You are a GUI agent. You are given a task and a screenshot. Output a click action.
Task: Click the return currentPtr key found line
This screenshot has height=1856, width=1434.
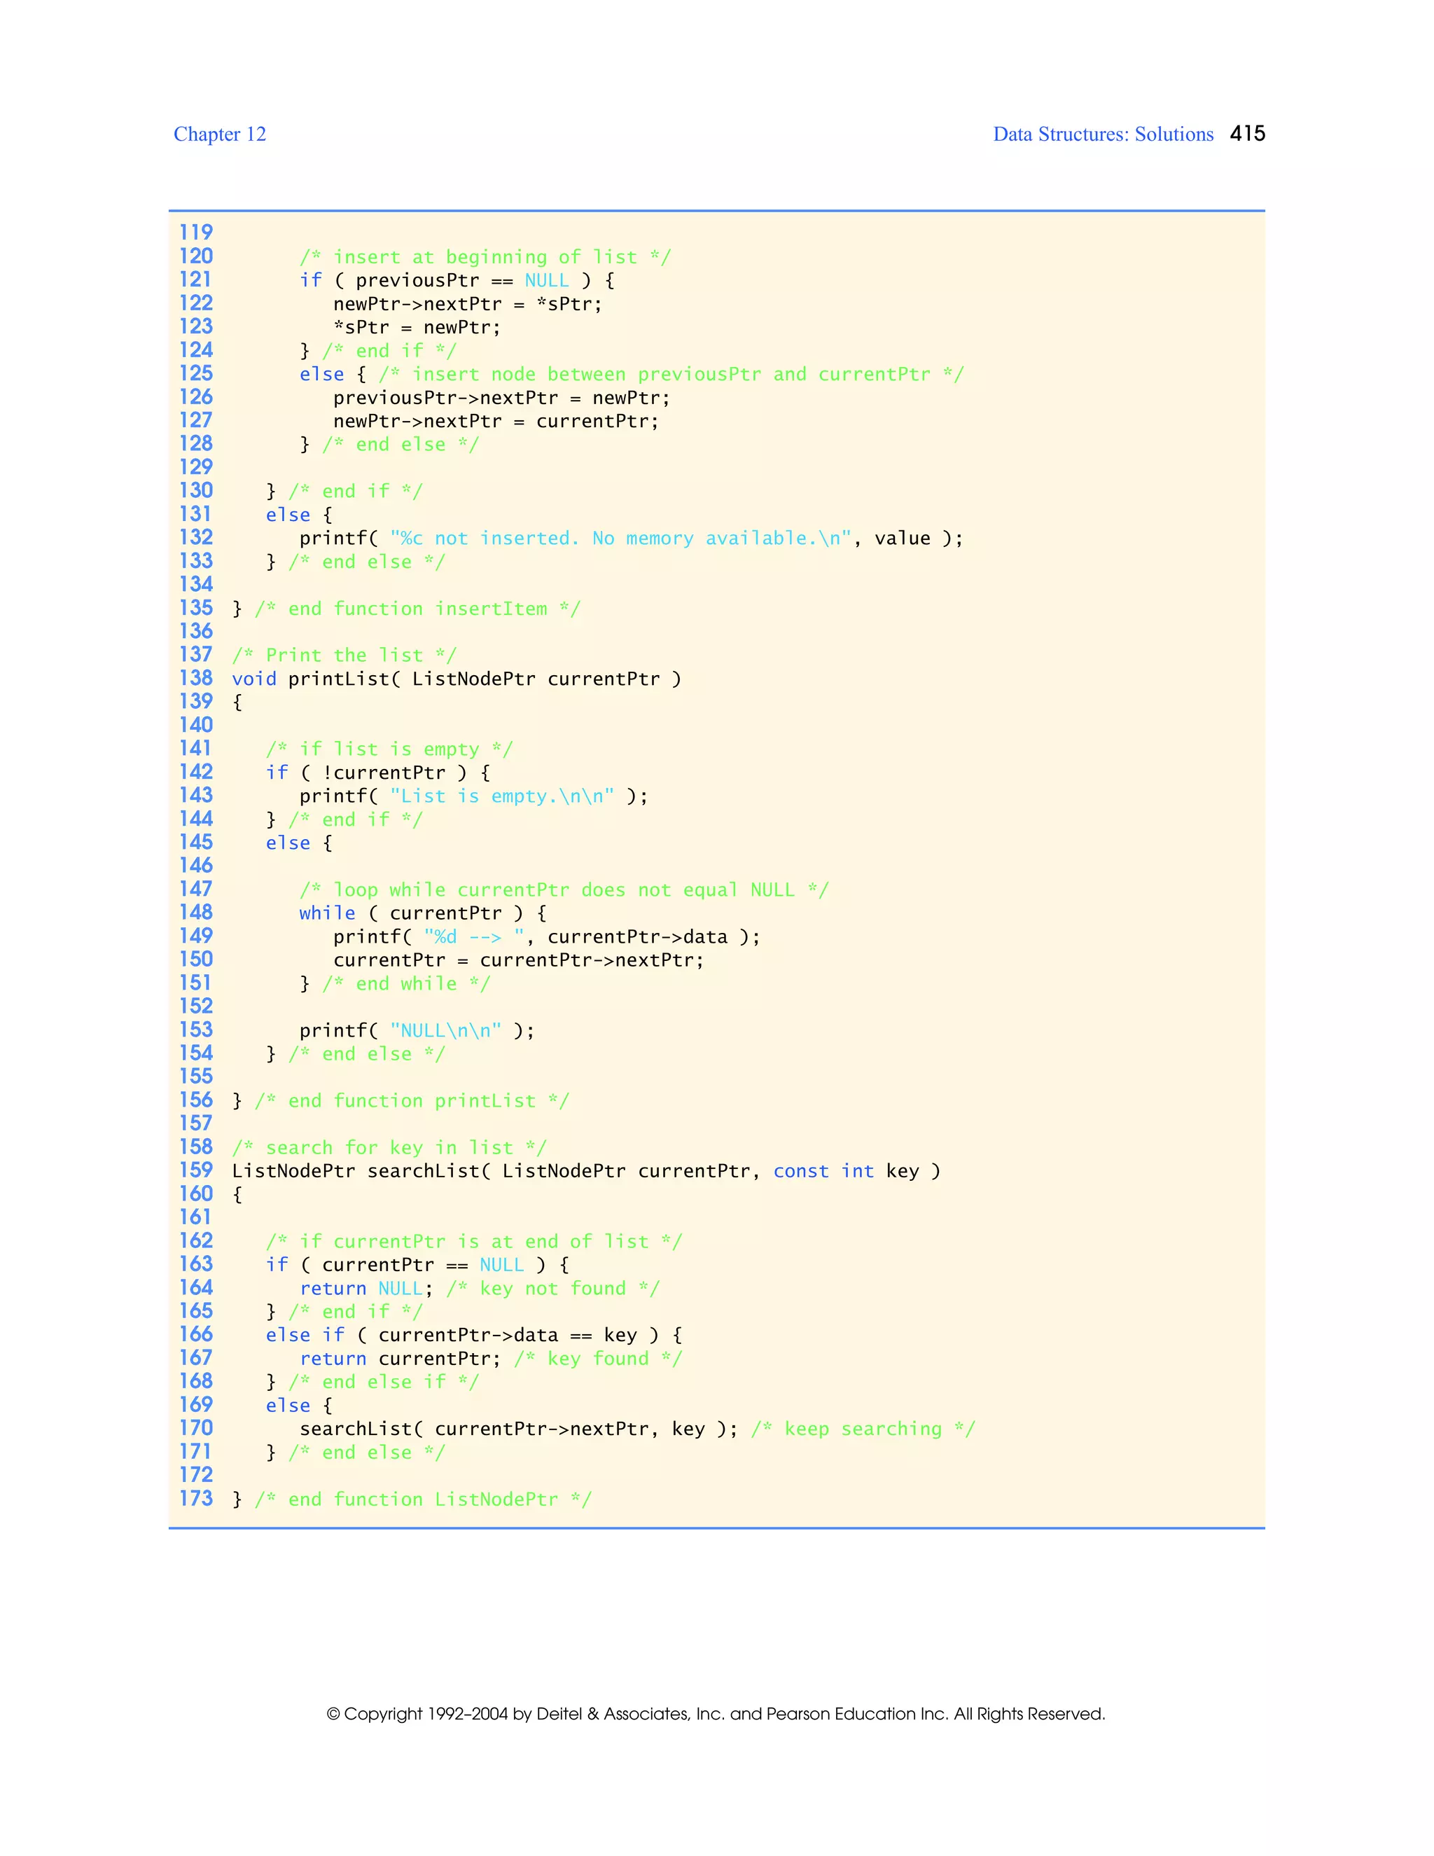pyautogui.click(x=490, y=1359)
